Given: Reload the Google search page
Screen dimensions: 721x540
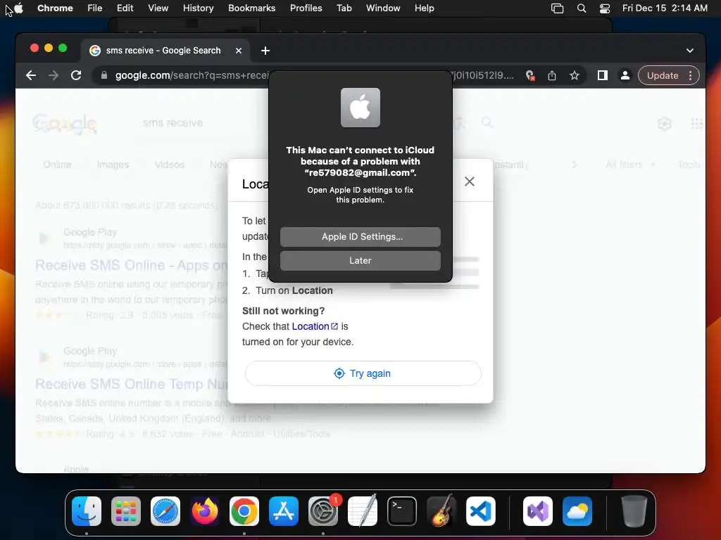Looking at the screenshot, I should pyautogui.click(x=76, y=75).
